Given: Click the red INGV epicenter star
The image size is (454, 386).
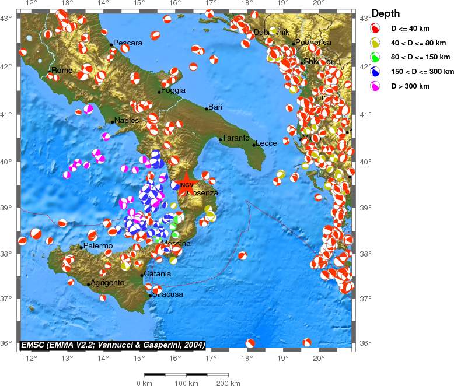Looking at the screenshot, I should tap(186, 184).
